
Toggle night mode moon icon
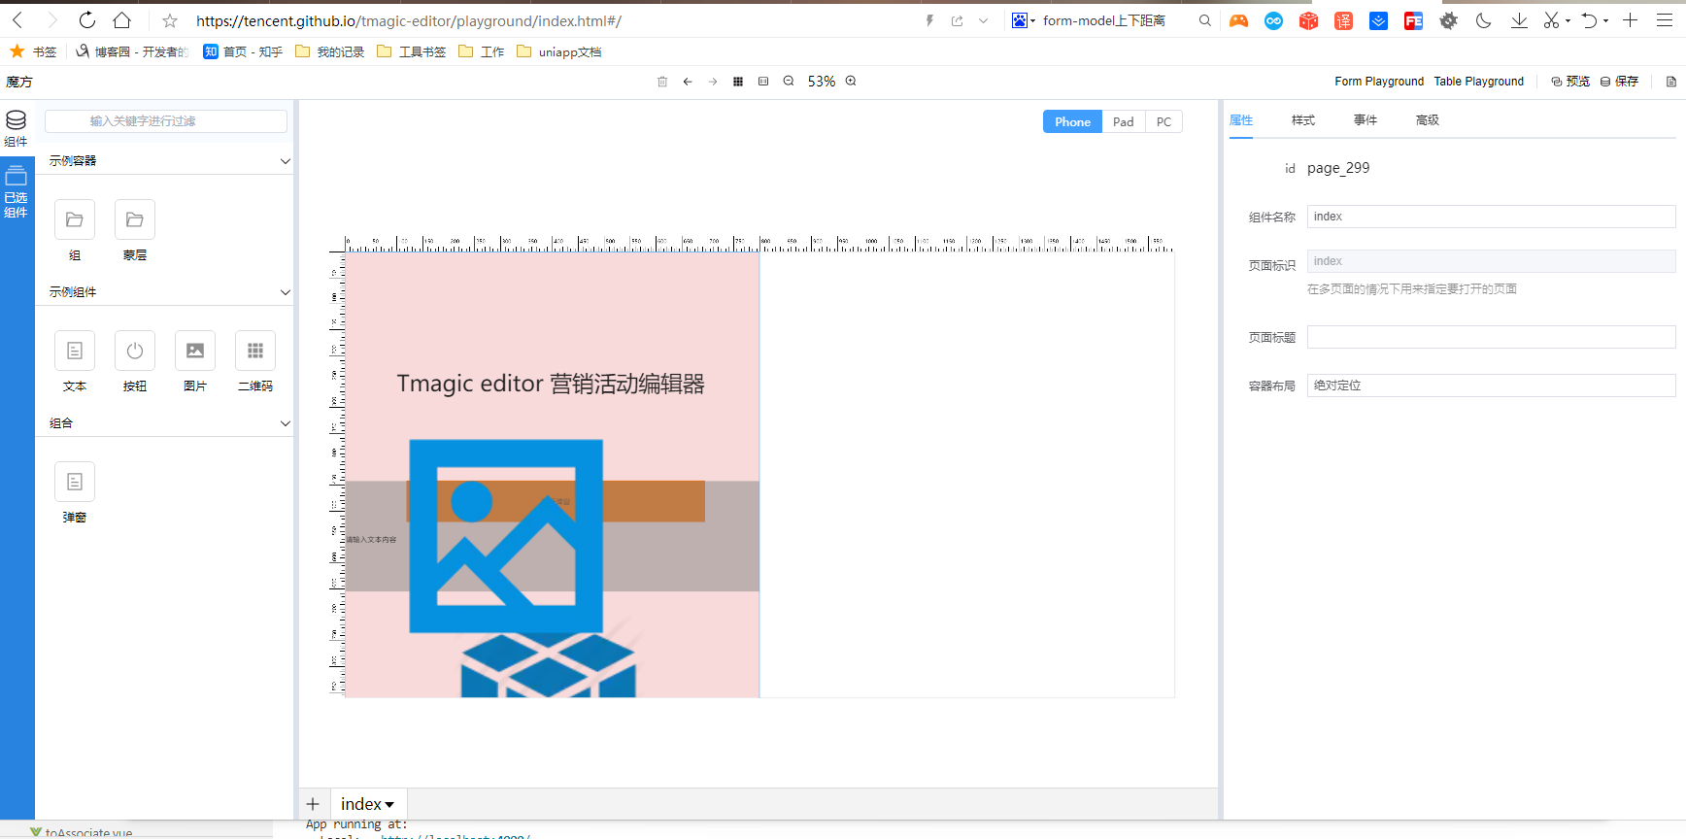pos(1483,20)
